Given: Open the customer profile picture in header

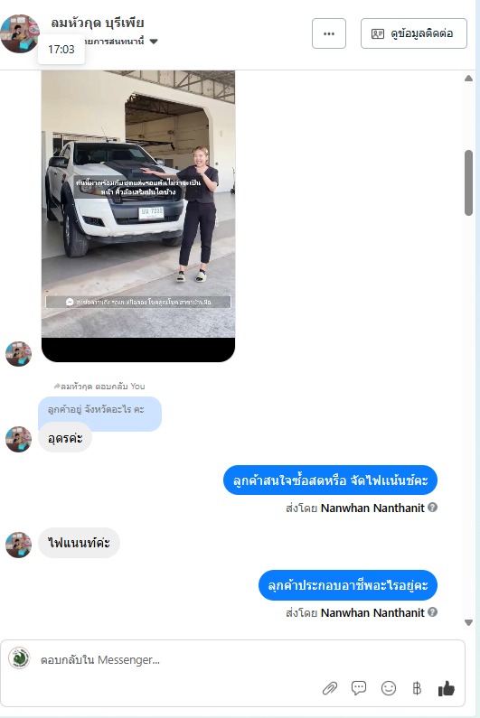Looking at the screenshot, I should pos(19,33).
